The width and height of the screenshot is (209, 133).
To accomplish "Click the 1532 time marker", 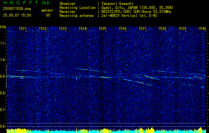I will [x=43, y=28].
